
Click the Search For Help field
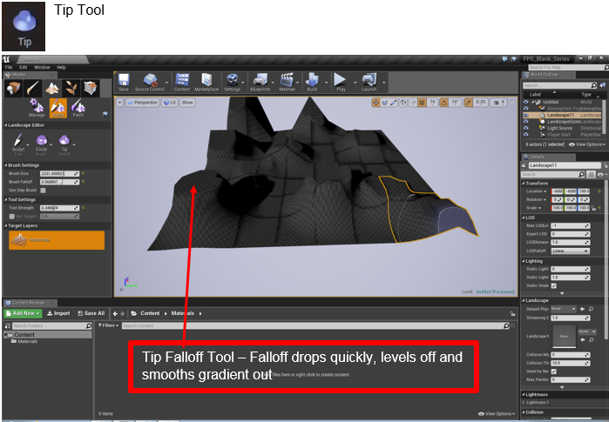click(566, 68)
